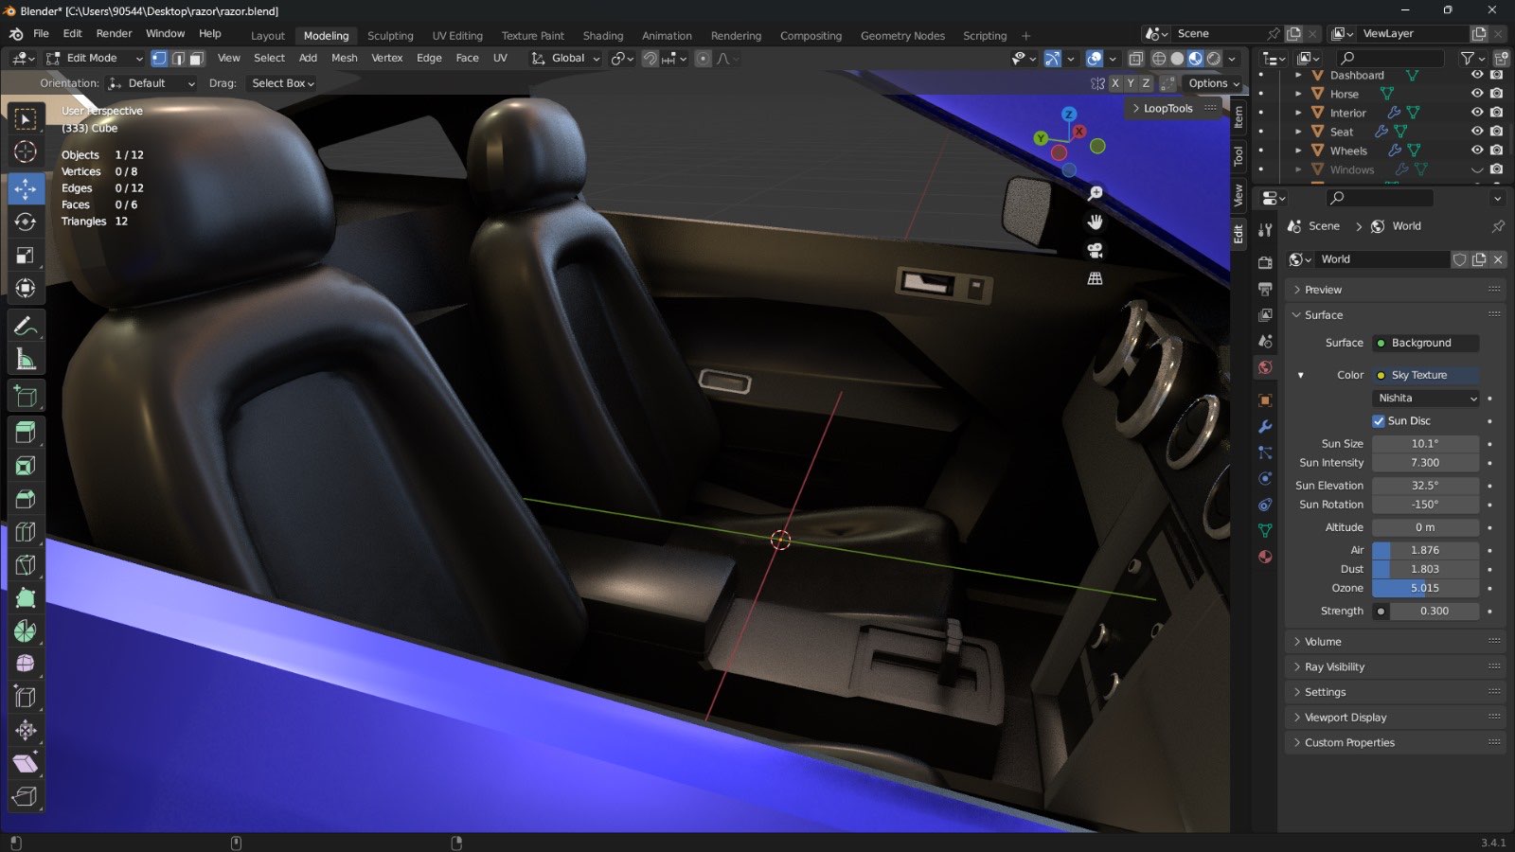Click the Ozone density slider

tap(1426, 588)
